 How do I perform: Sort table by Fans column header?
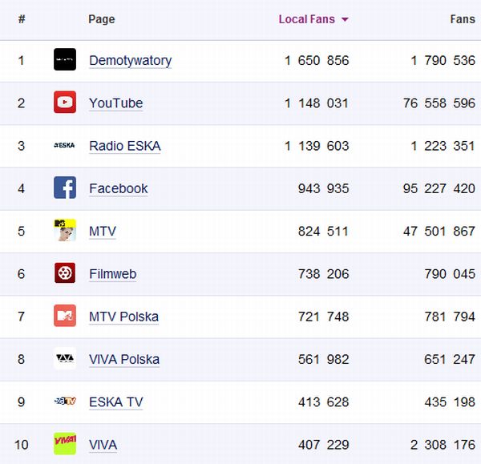click(x=463, y=19)
